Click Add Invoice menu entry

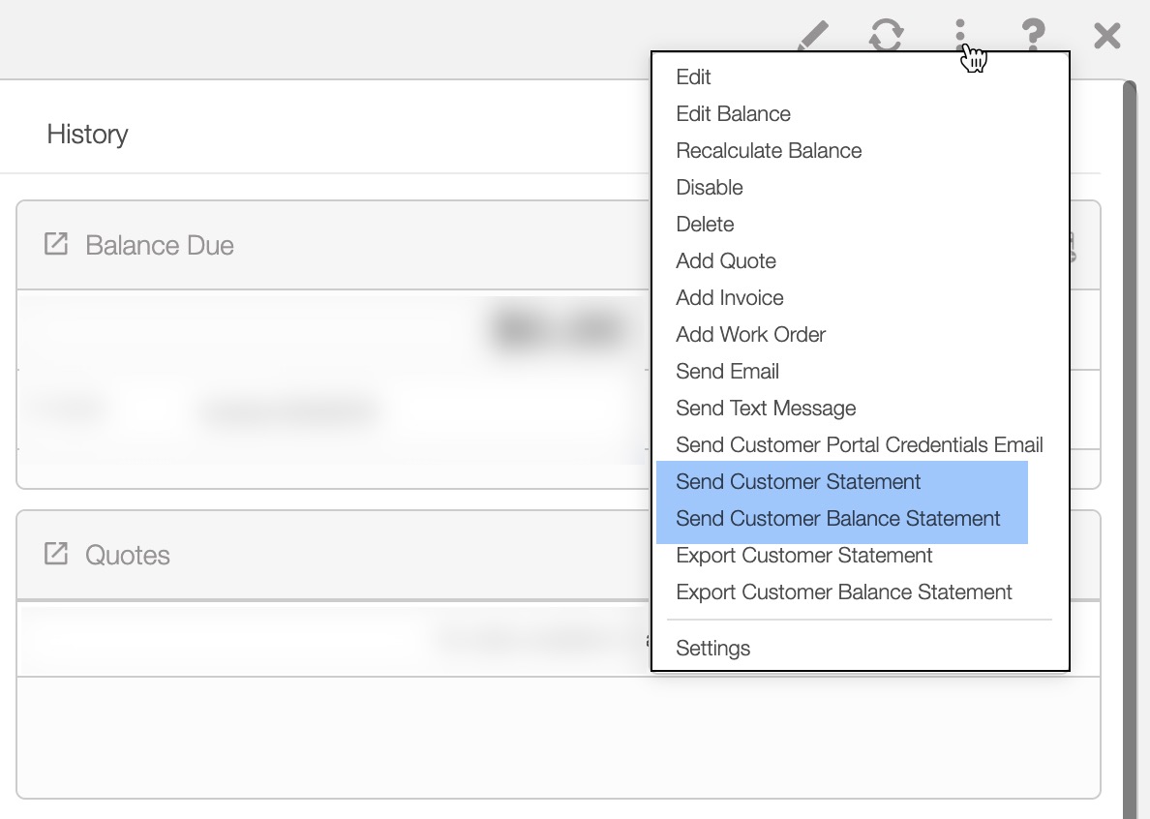pyautogui.click(x=730, y=298)
